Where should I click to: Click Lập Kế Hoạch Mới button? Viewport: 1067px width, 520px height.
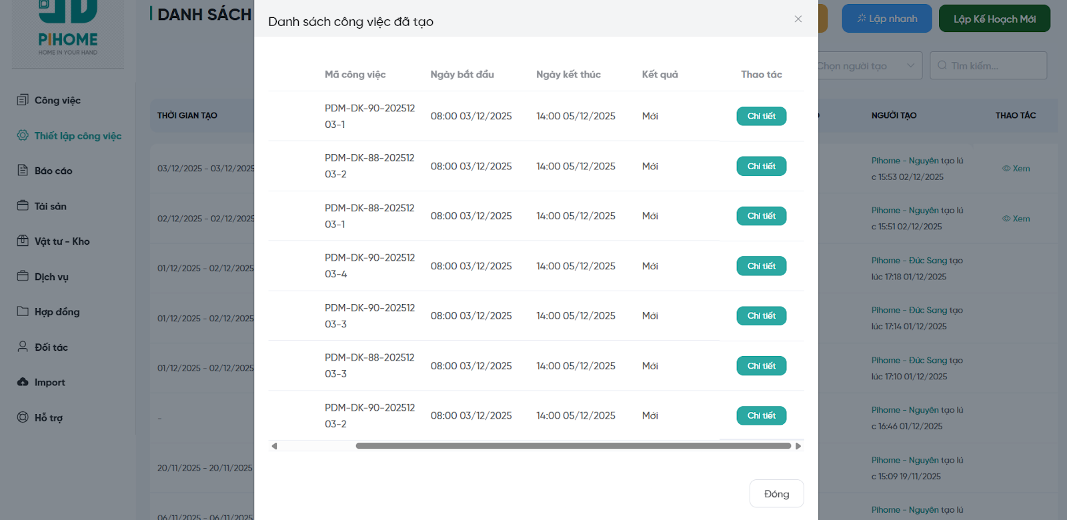pyautogui.click(x=994, y=19)
